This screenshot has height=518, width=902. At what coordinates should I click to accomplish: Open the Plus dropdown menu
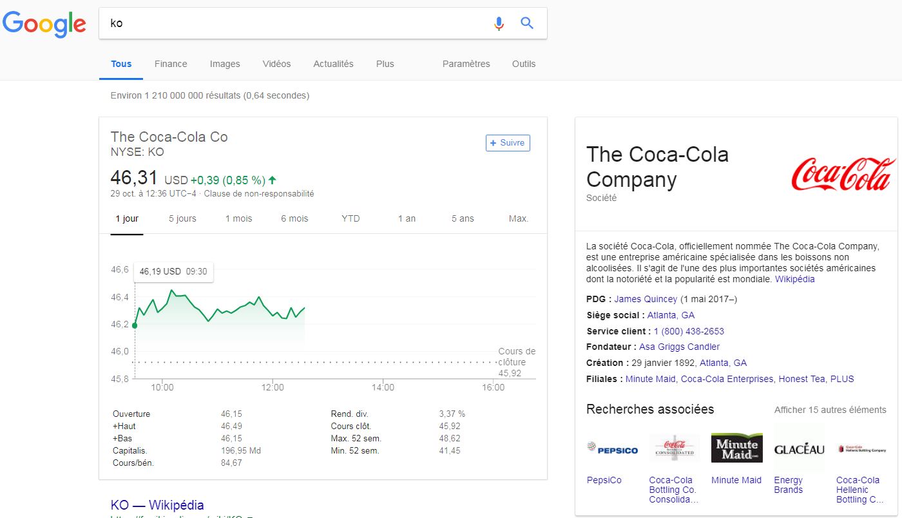tap(385, 64)
